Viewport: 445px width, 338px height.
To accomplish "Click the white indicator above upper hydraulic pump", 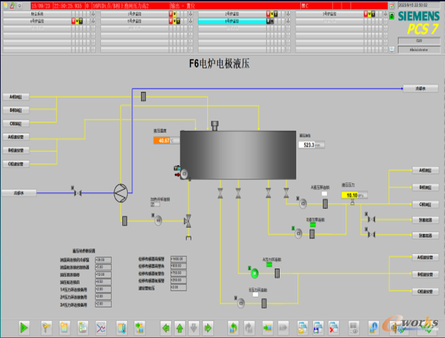I will 324,193.
